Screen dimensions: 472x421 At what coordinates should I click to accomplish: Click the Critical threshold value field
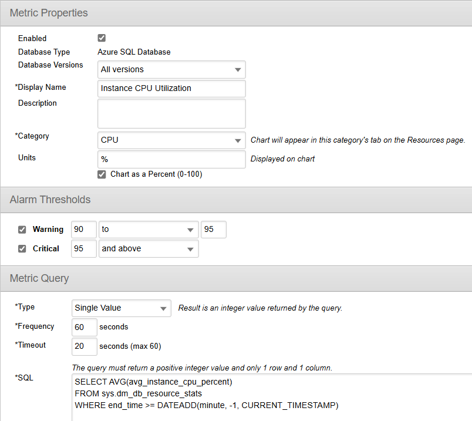pyautogui.click(x=83, y=248)
